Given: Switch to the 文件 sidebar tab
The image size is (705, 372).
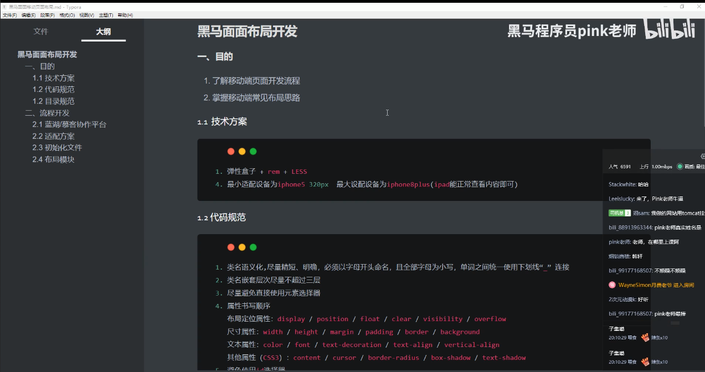Looking at the screenshot, I should tap(41, 32).
